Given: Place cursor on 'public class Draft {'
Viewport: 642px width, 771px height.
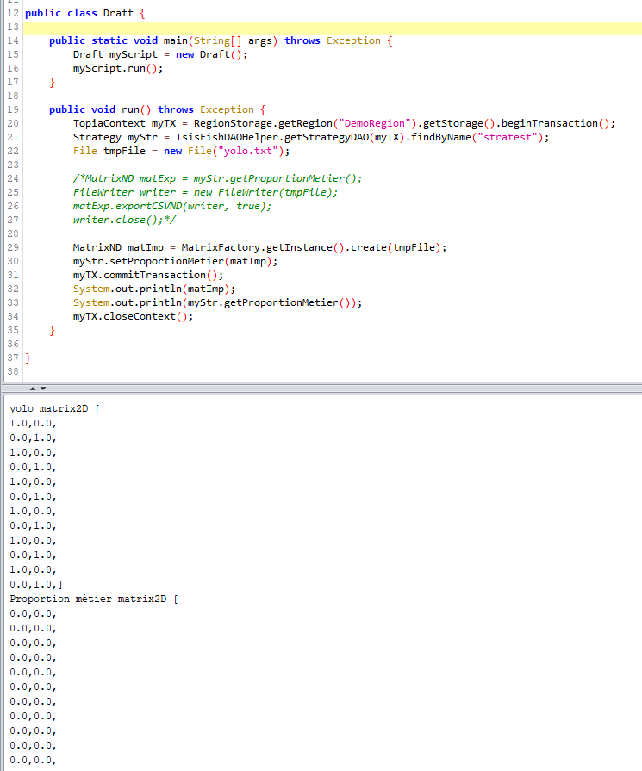Looking at the screenshot, I should [x=85, y=13].
